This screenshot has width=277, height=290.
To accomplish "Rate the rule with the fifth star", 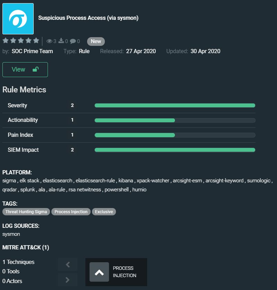I will [36, 40].
